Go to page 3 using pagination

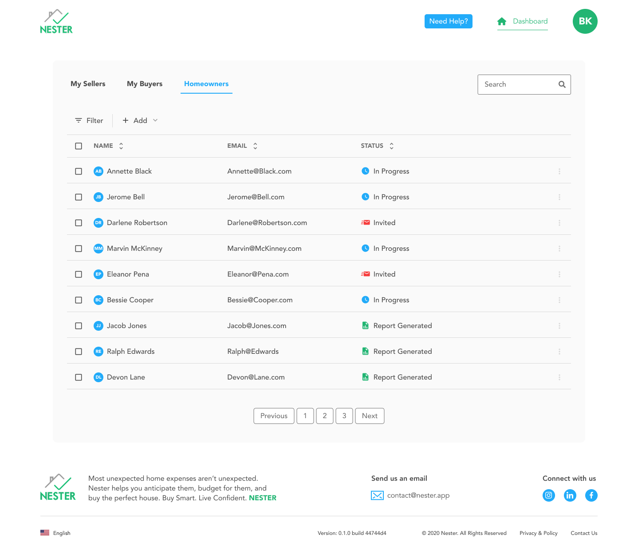(x=344, y=415)
